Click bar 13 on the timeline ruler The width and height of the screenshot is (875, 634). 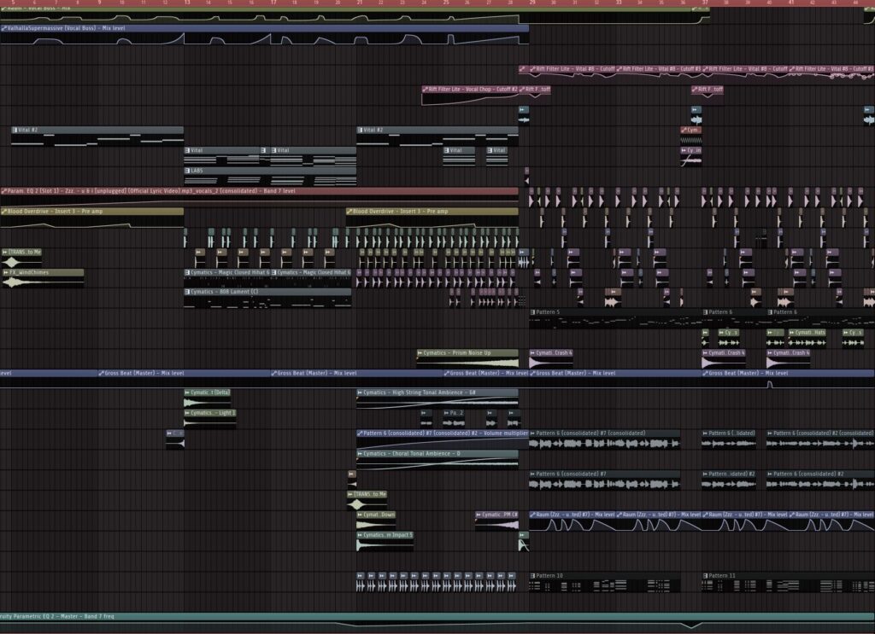coord(186,3)
